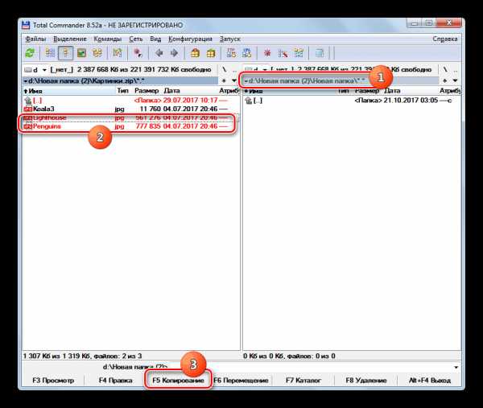This screenshot has width=483, height=408.
Task: Click the Pack files toolbar icon
Action: pos(195,53)
